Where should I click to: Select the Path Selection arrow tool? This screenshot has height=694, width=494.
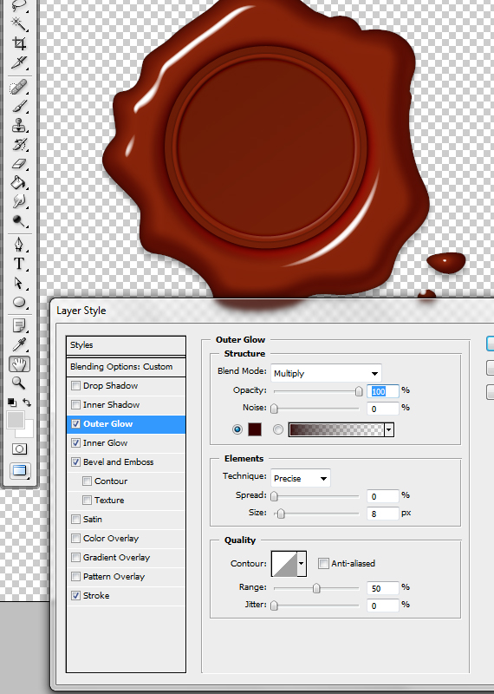click(x=18, y=283)
